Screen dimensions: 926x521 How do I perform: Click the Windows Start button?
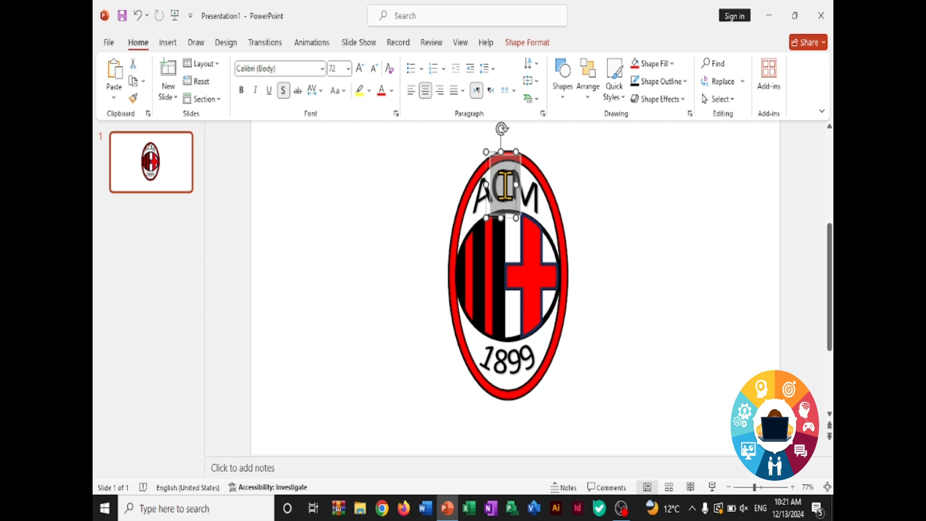pos(105,508)
